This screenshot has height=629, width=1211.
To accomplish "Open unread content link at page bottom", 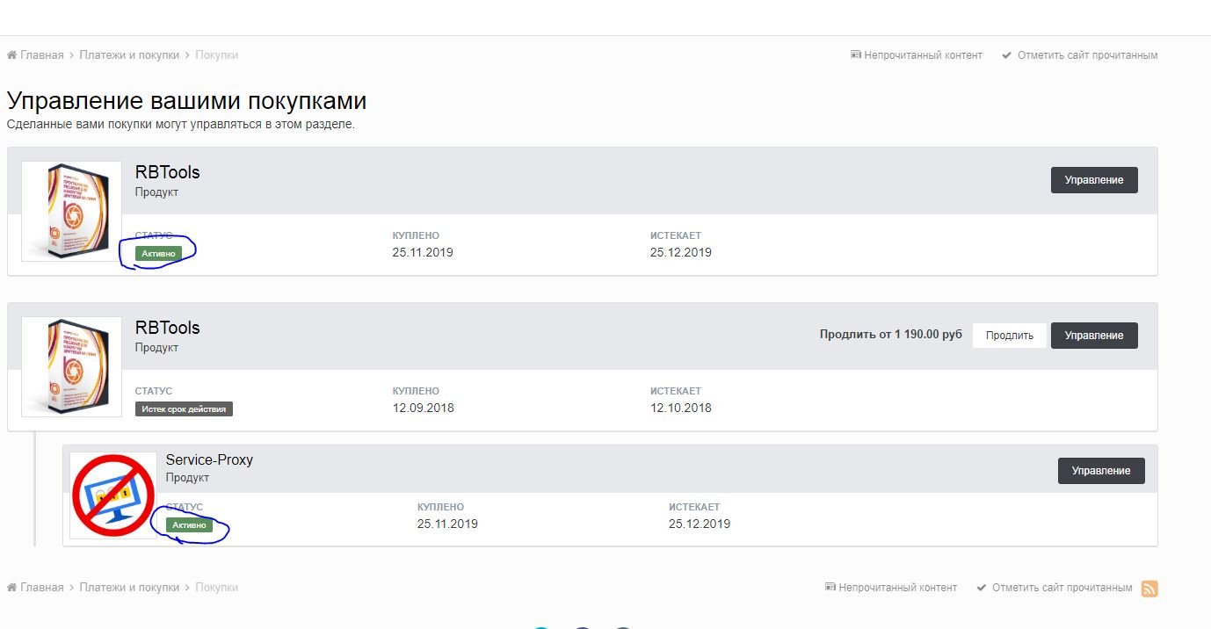I will coord(891,588).
